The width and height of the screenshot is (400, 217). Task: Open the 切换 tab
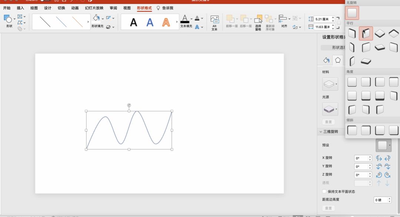(61, 8)
